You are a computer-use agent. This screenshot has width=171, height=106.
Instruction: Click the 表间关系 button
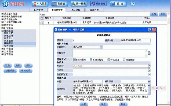pyautogui.click(x=26, y=71)
